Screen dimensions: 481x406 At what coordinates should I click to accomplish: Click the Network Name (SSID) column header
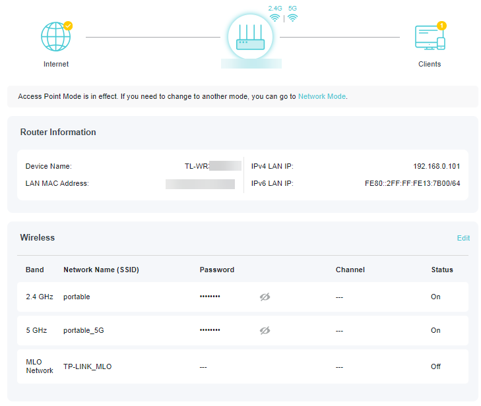coord(101,270)
